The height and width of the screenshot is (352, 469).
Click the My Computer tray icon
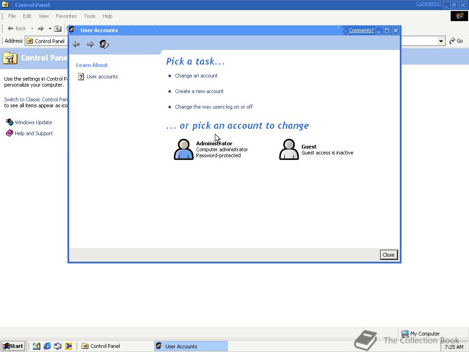click(x=405, y=334)
